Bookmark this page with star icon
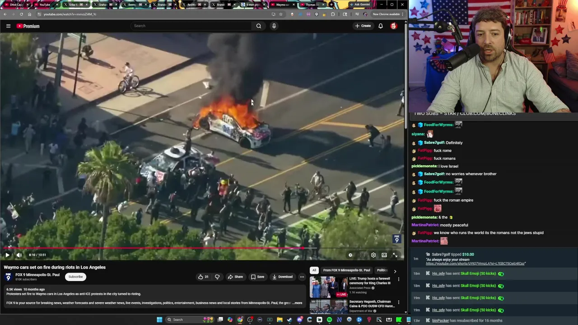 click(280, 14)
